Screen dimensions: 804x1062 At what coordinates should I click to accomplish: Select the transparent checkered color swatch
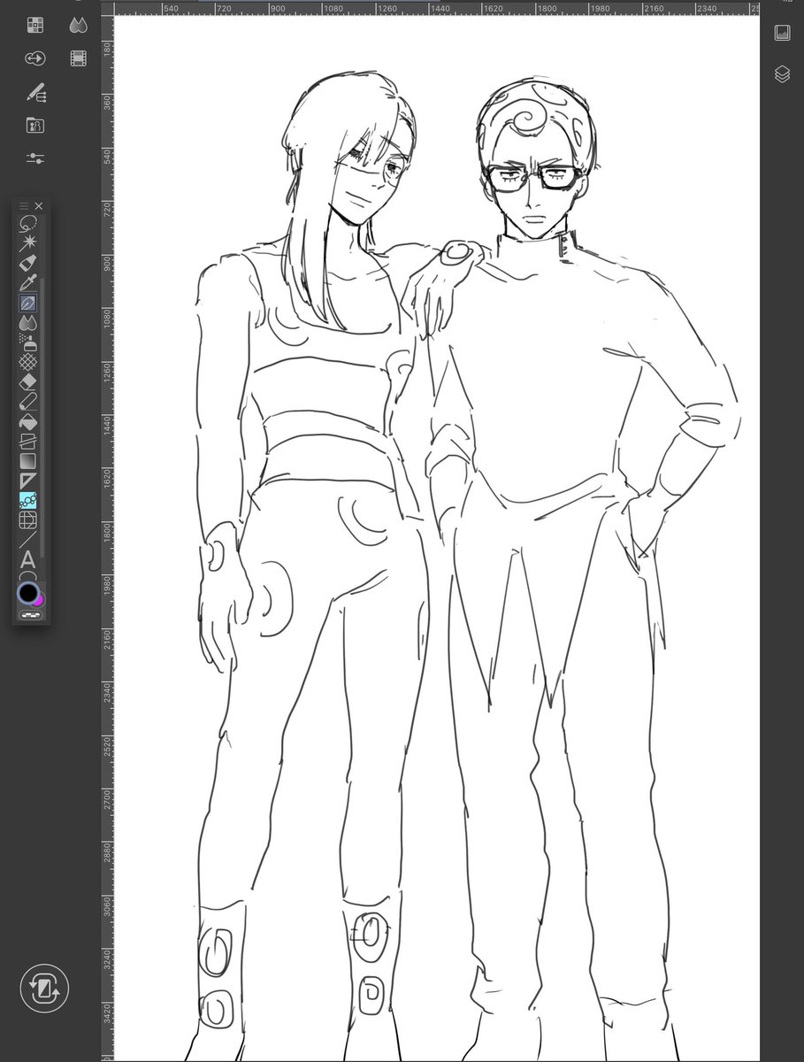click(x=29, y=613)
